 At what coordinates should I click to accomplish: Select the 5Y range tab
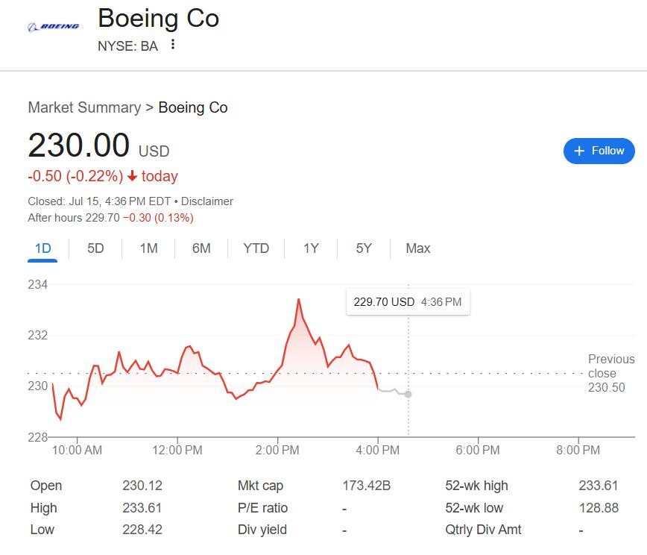point(364,248)
